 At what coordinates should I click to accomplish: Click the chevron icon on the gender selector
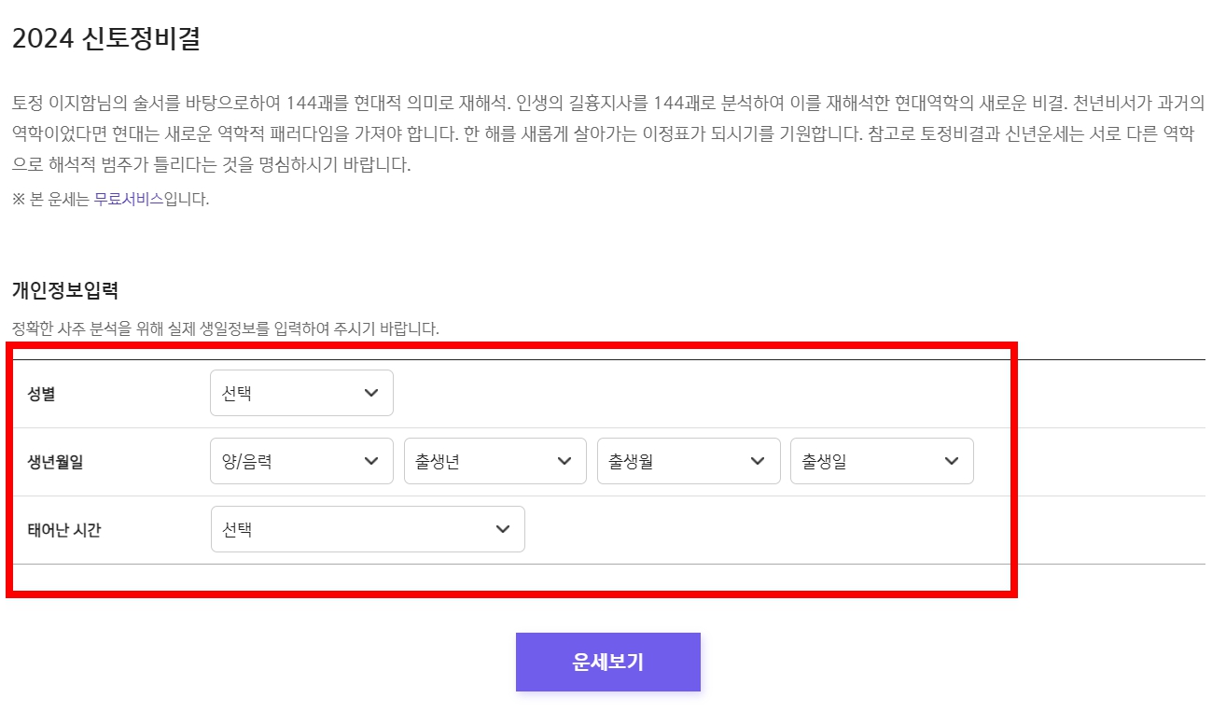click(373, 393)
